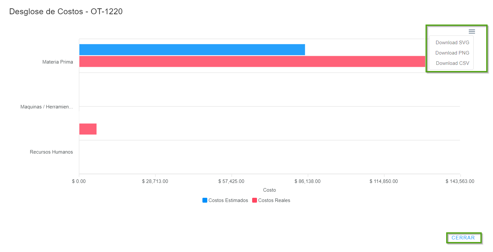Screen dimensions: 493x252
Task: Click the $ 143,563.00 axis tick label
Action: [x=460, y=181]
